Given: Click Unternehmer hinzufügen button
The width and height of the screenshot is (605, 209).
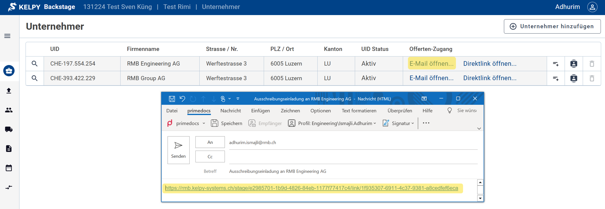Looking at the screenshot, I should click(552, 26).
